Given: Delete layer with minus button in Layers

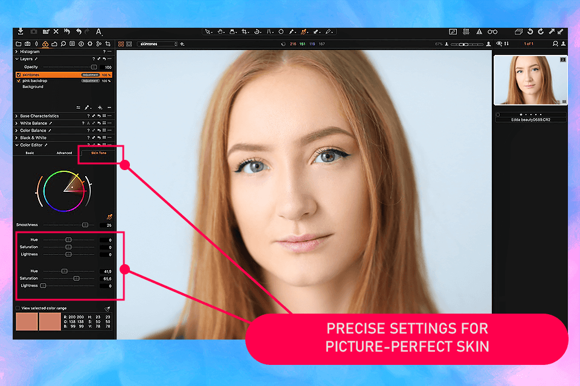Looking at the screenshot, I should point(109,107).
